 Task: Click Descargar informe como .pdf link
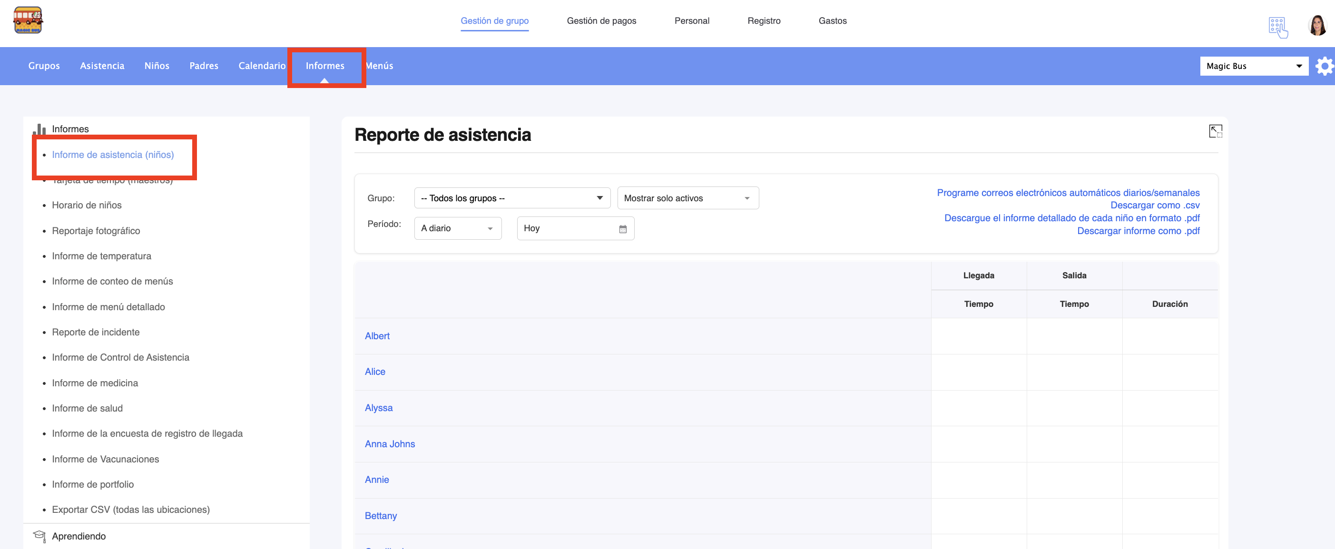tap(1138, 231)
